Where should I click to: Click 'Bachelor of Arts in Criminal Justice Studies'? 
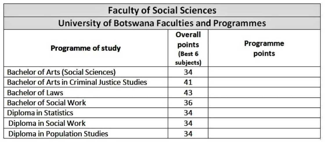coord(77,82)
